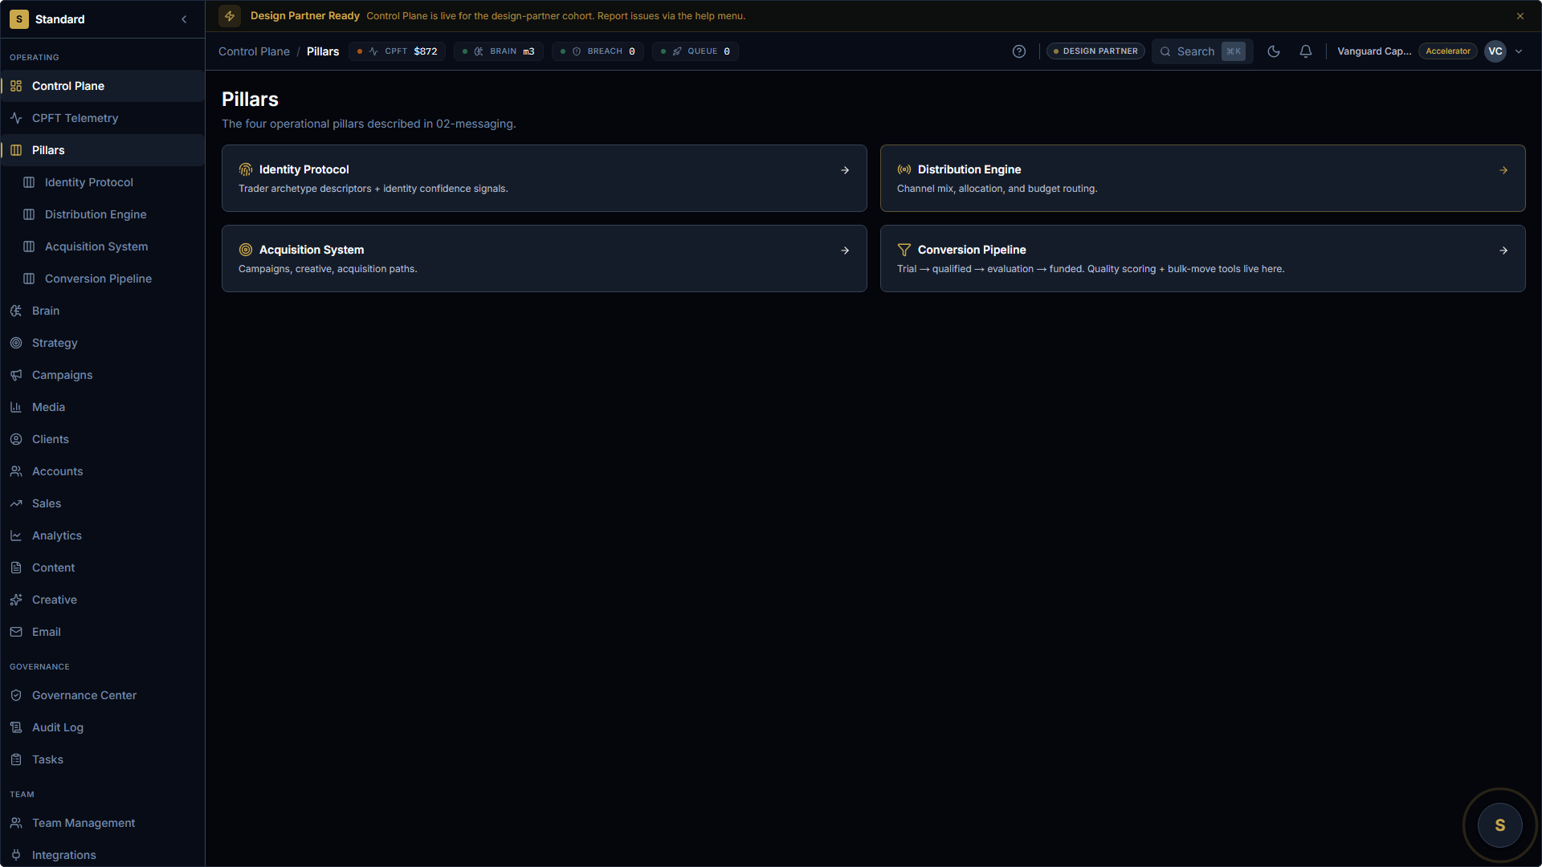The height and width of the screenshot is (867, 1542).
Task: Click the Integrations plug icon
Action: (16, 855)
